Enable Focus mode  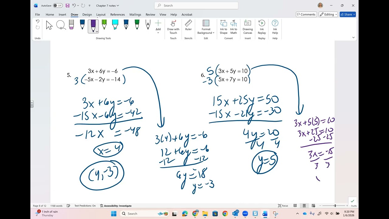coord(283,206)
